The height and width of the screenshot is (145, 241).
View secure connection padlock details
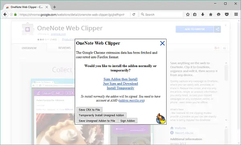pyautogui.click(x=15, y=14)
